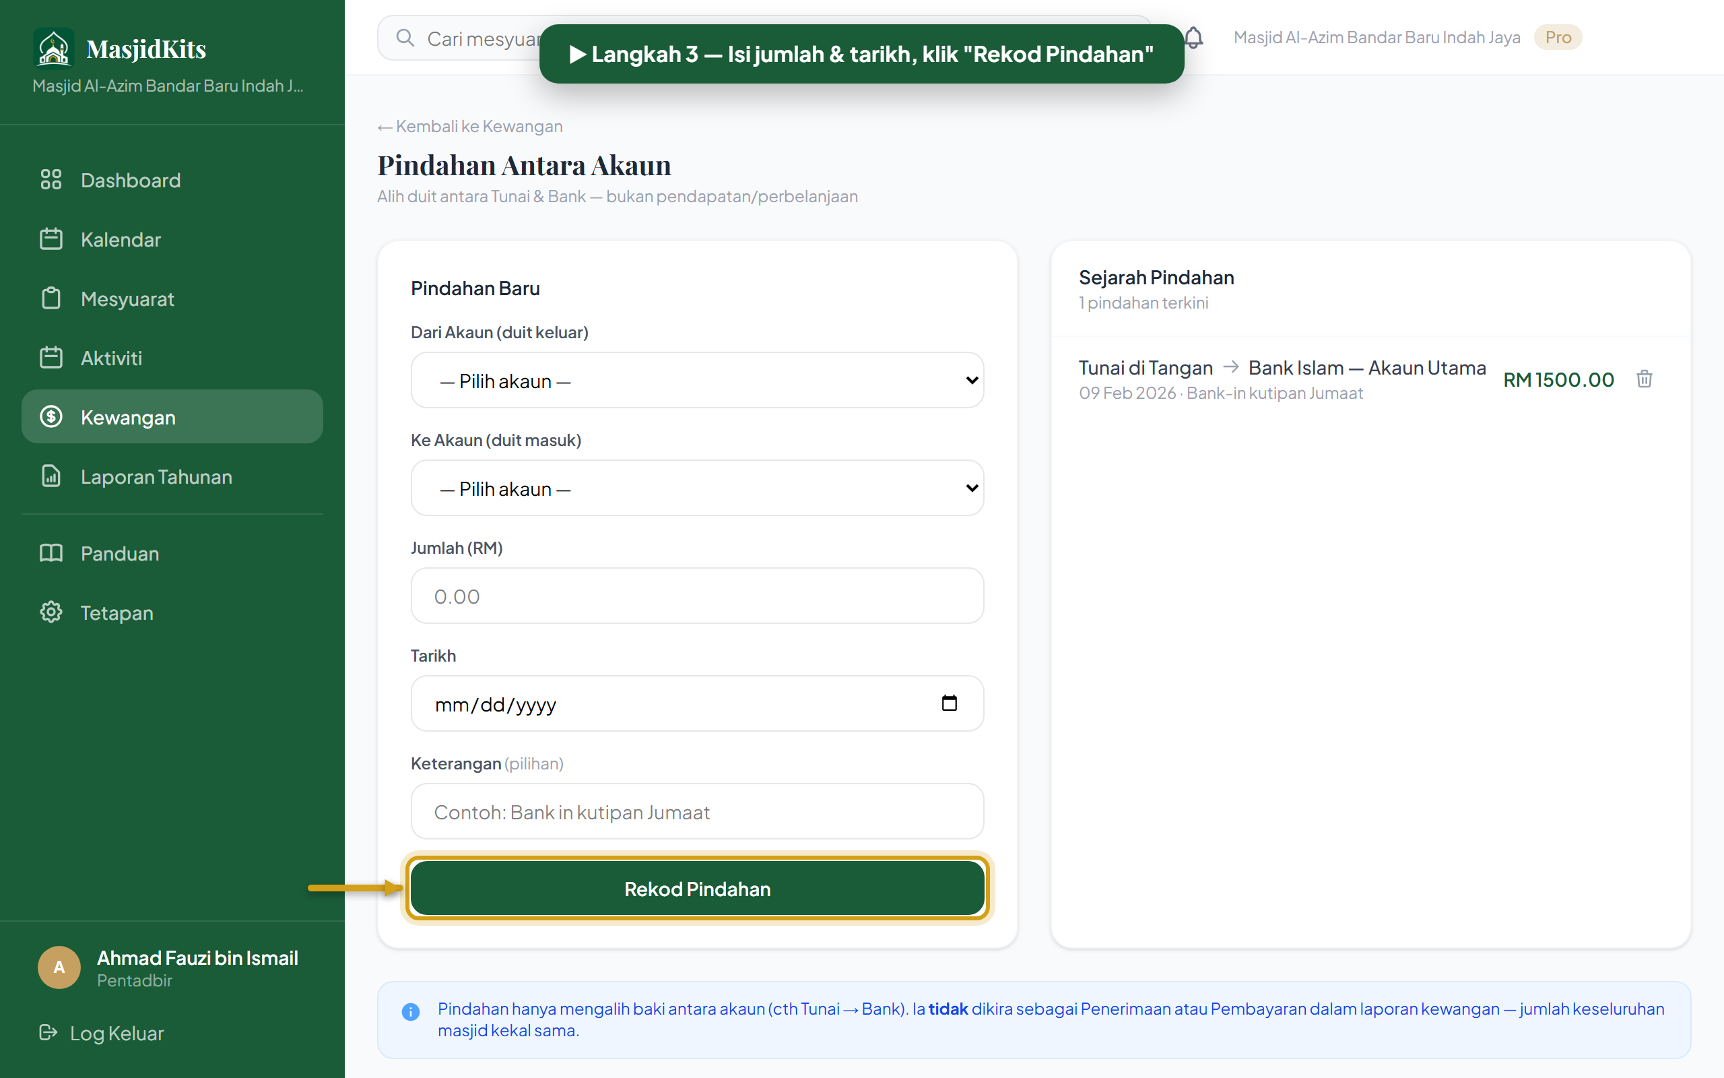Click the Dashboard grid icon
Screen dimensions: 1724x1078
coord(51,180)
